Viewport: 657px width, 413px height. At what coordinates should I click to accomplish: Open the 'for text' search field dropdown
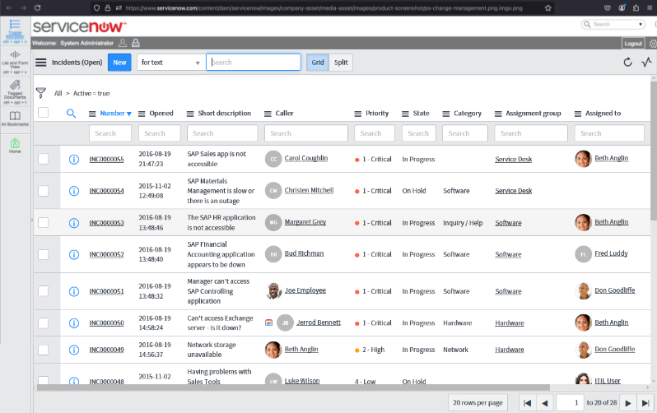(170, 63)
